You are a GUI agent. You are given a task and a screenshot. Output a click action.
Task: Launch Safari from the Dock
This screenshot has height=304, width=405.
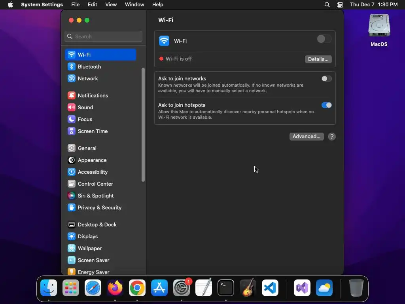click(x=93, y=288)
